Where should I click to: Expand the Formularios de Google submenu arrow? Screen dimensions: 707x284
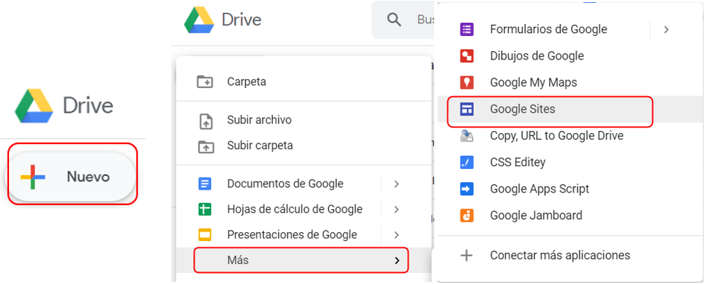[x=666, y=29]
